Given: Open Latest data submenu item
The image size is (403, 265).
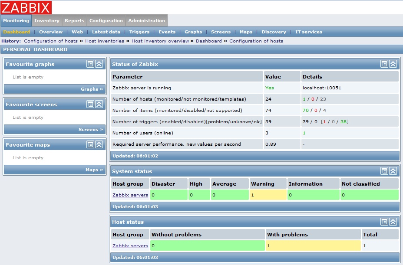Looking at the screenshot, I should [106, 32].
